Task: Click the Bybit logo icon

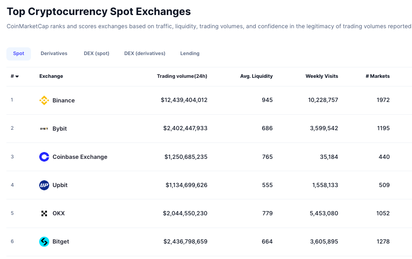Action: (44, 128)
